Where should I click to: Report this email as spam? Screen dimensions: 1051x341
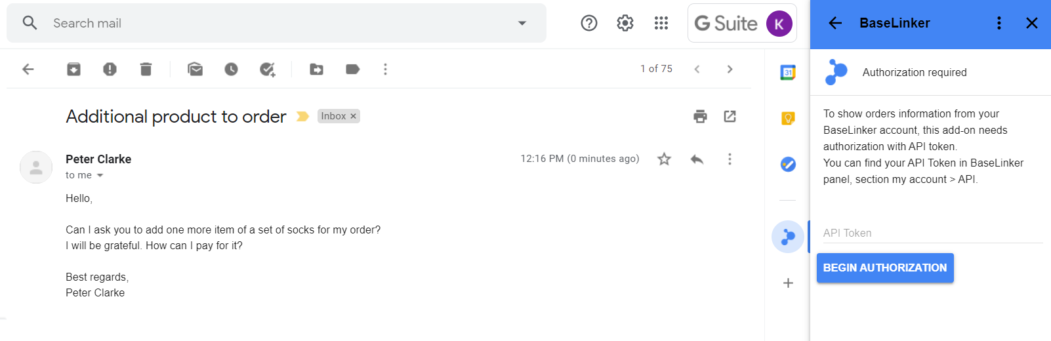point(110,69)
